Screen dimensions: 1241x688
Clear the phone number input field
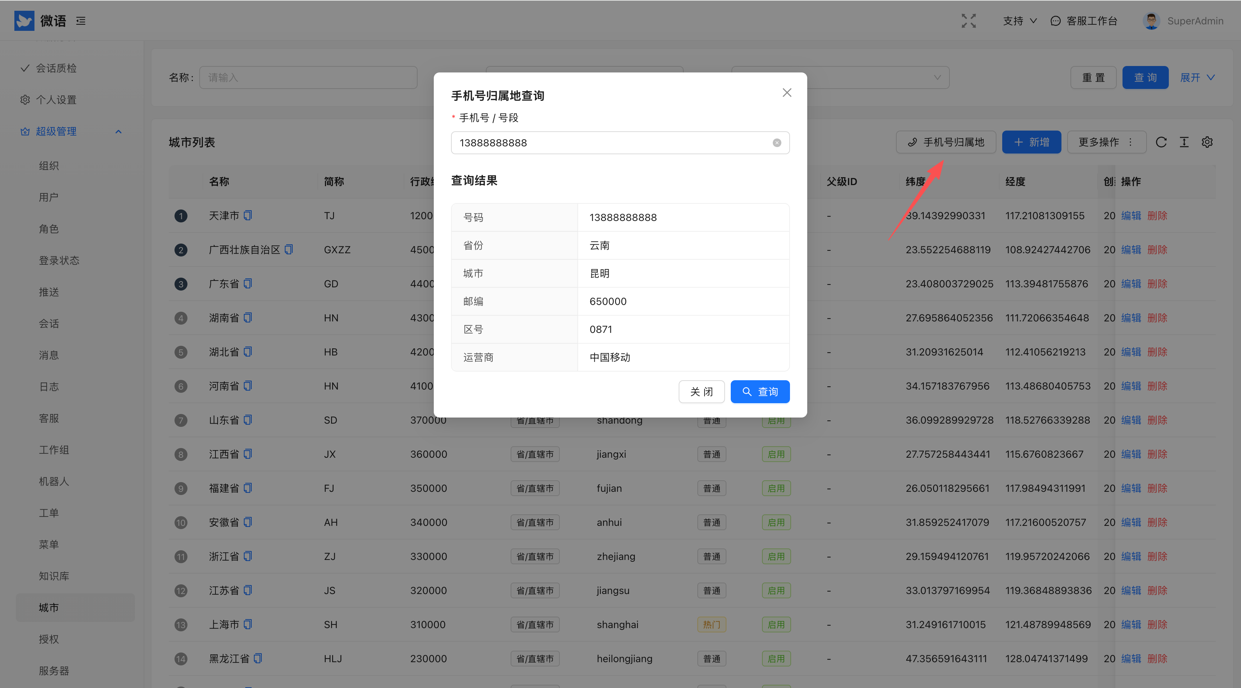tap(777, 143)
